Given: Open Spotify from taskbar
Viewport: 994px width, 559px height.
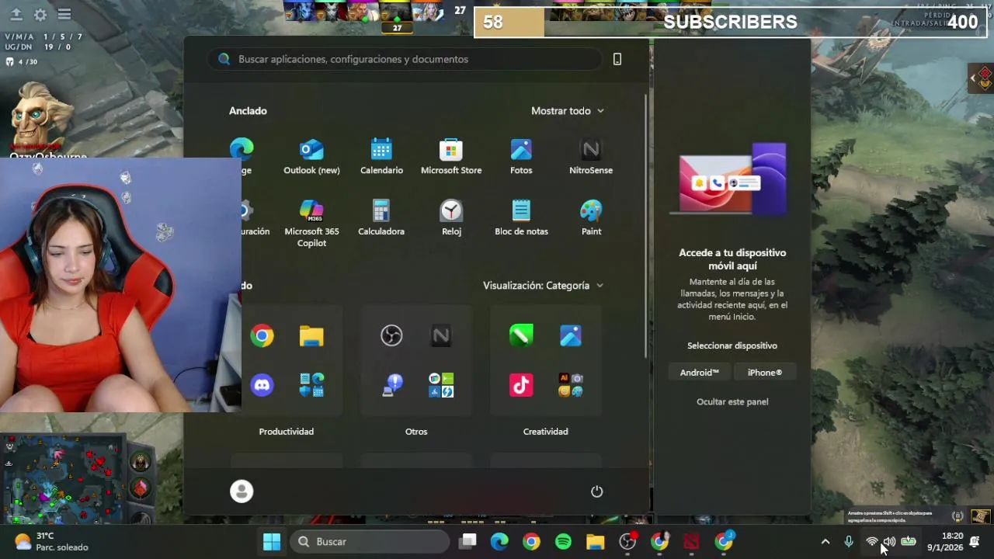Looking at the screenshot, I should [x=564, y=542].
